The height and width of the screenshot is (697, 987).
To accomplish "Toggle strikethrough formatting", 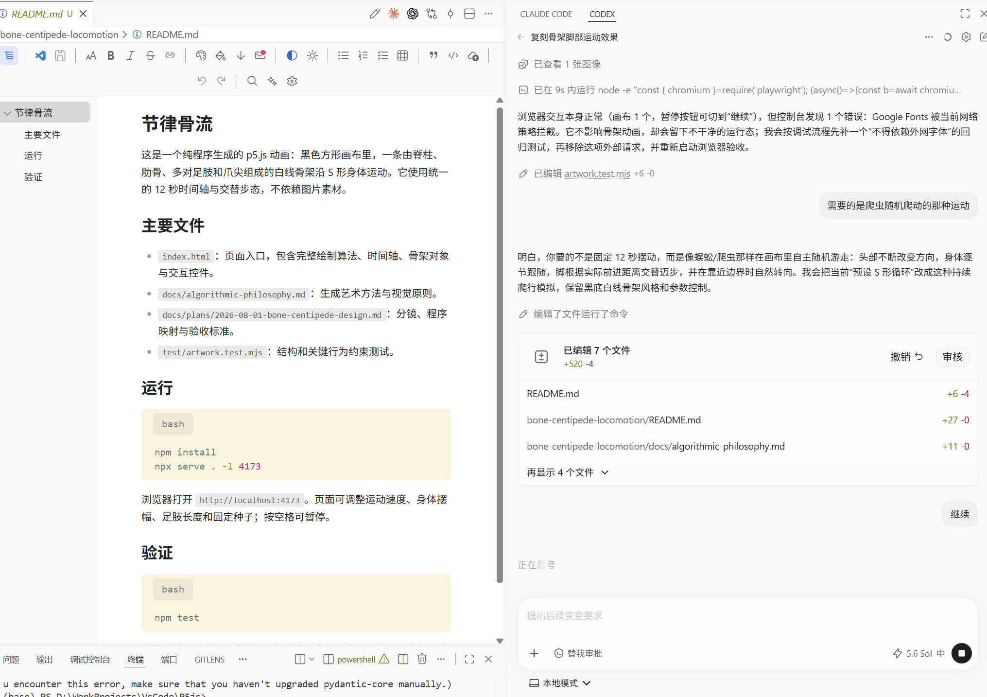I will 150,55.
